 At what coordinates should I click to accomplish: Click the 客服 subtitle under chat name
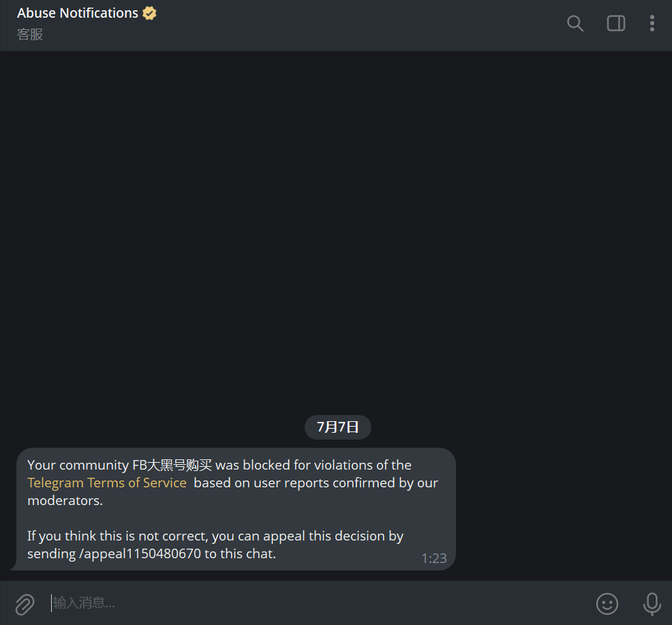(30, 34)
